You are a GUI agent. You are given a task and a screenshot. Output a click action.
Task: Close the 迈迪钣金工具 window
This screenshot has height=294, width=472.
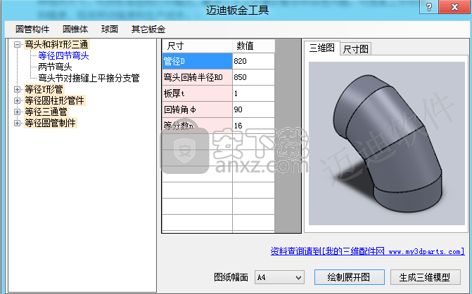tap(454, 6)
